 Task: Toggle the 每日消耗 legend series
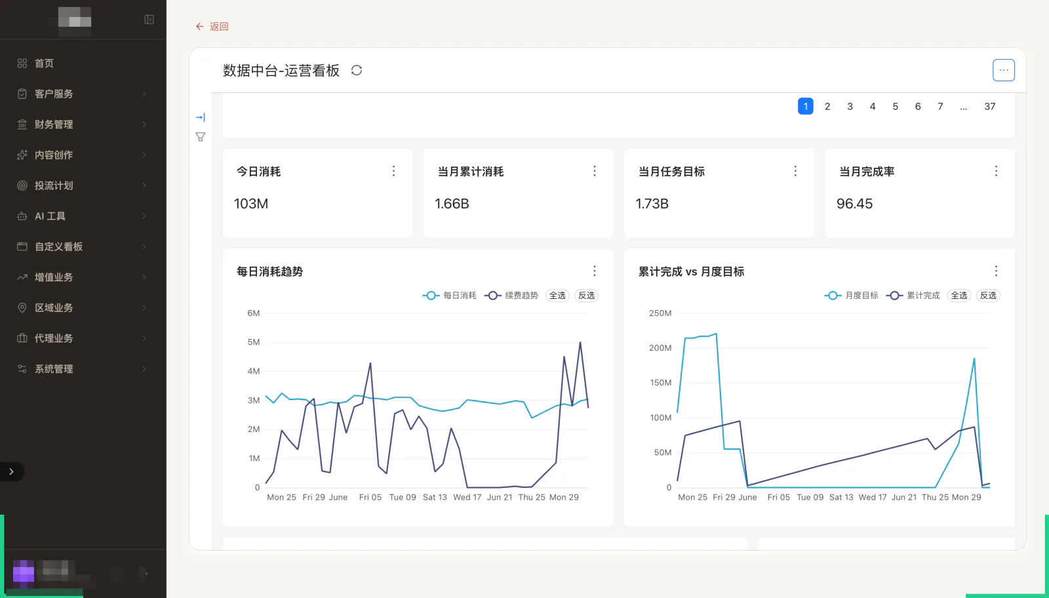tap(449, 296)
